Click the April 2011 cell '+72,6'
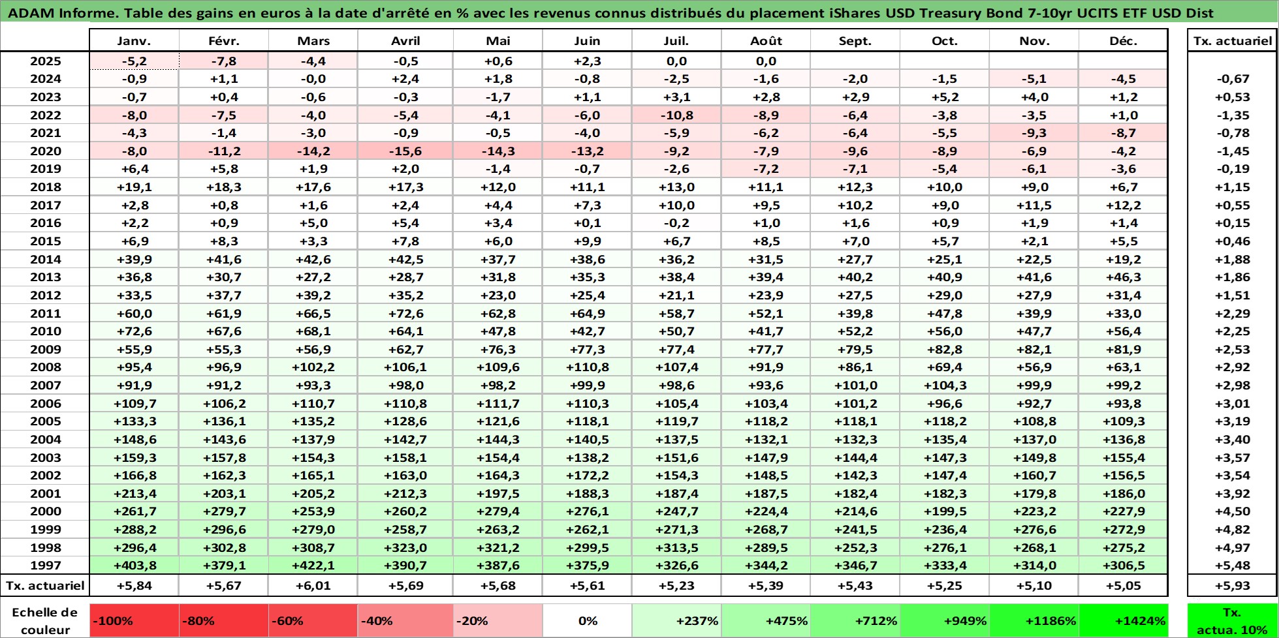This screenshot has height=638, width=1279. tap(405, 314)
